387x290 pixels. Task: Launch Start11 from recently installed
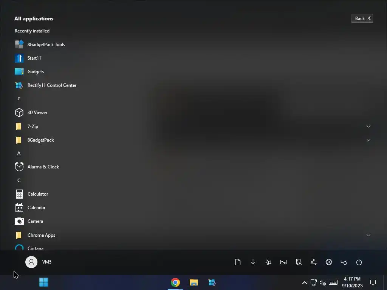click(x=19, y=58)
